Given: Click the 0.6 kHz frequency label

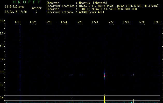Looking at the screenshot, I should [2, 98].
